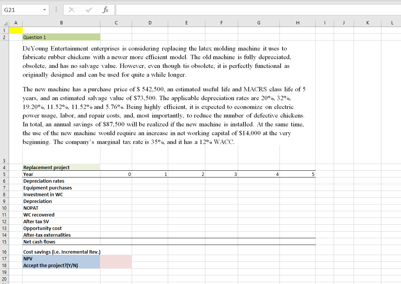Select the Depreciation rates label cell
This screenshot has width=401, height=284.
tap(61, 181)
